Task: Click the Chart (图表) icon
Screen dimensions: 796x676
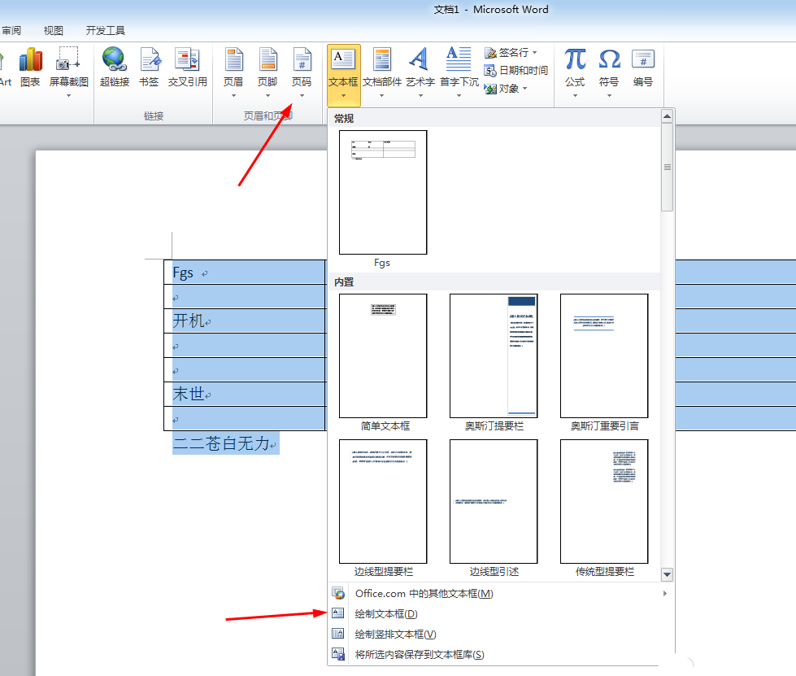Action: [x=30, y=60]
